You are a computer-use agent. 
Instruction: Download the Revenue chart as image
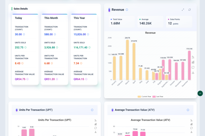193,73
